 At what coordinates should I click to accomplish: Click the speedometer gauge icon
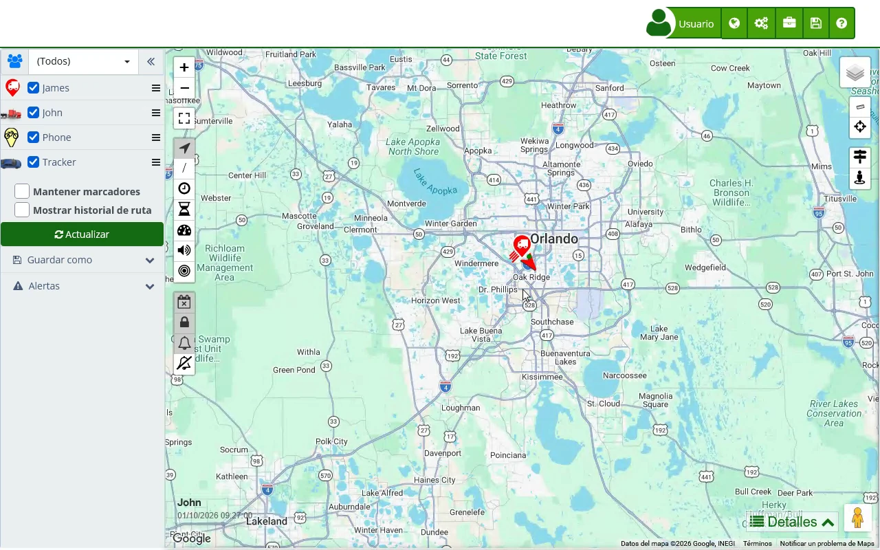tap(184, 230)
